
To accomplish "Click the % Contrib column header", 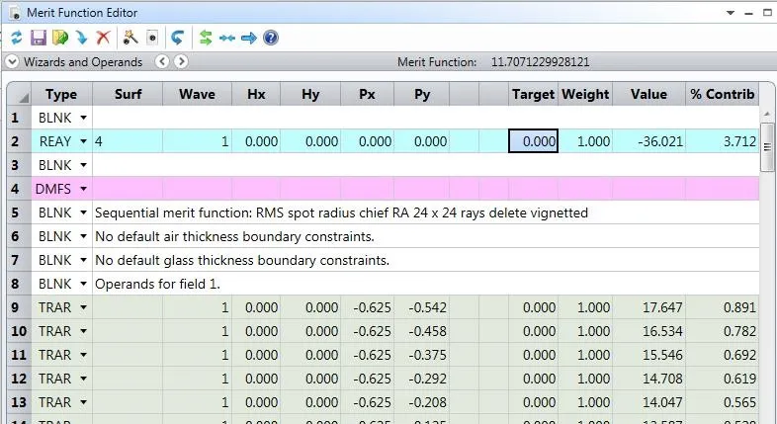I will [723, 95].
